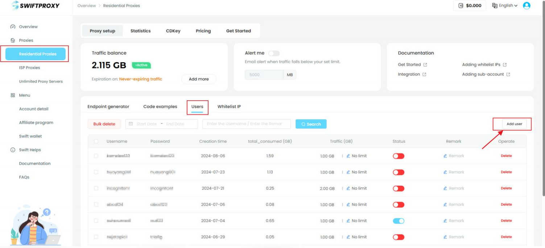Open the Get Started external link icon
This screenshot has width=545, height=248.
[x=425, y=65]
